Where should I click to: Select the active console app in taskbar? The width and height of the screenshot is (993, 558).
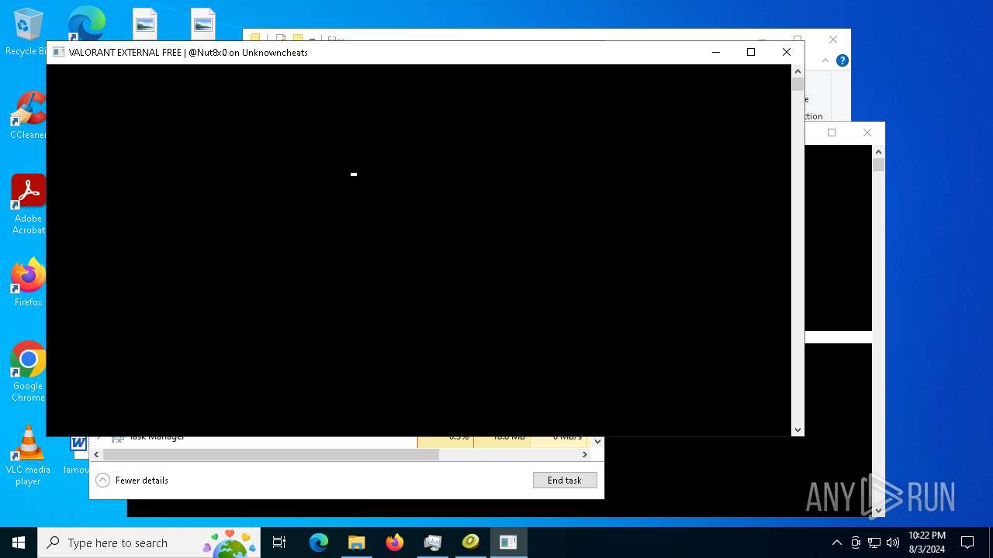click(x=509, y=542)
